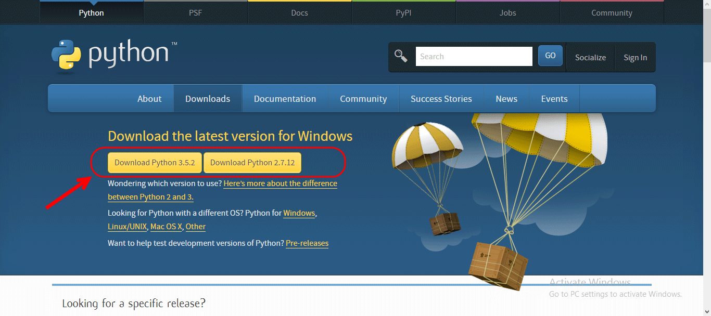Switch to the Python top tab
Viewport: 711px width, 316px height.
click(x=92, y=12)
